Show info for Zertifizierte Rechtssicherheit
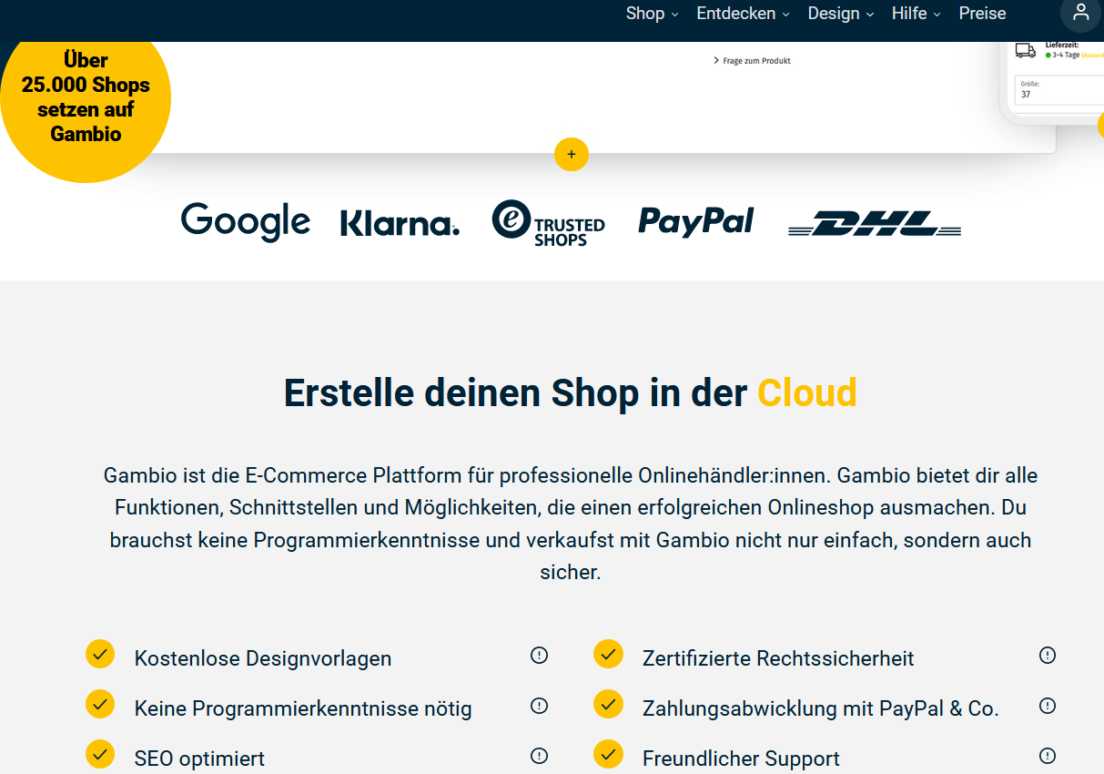Image resolution: width=1104 pixels, height=774 pixels. pos(1048,656)
